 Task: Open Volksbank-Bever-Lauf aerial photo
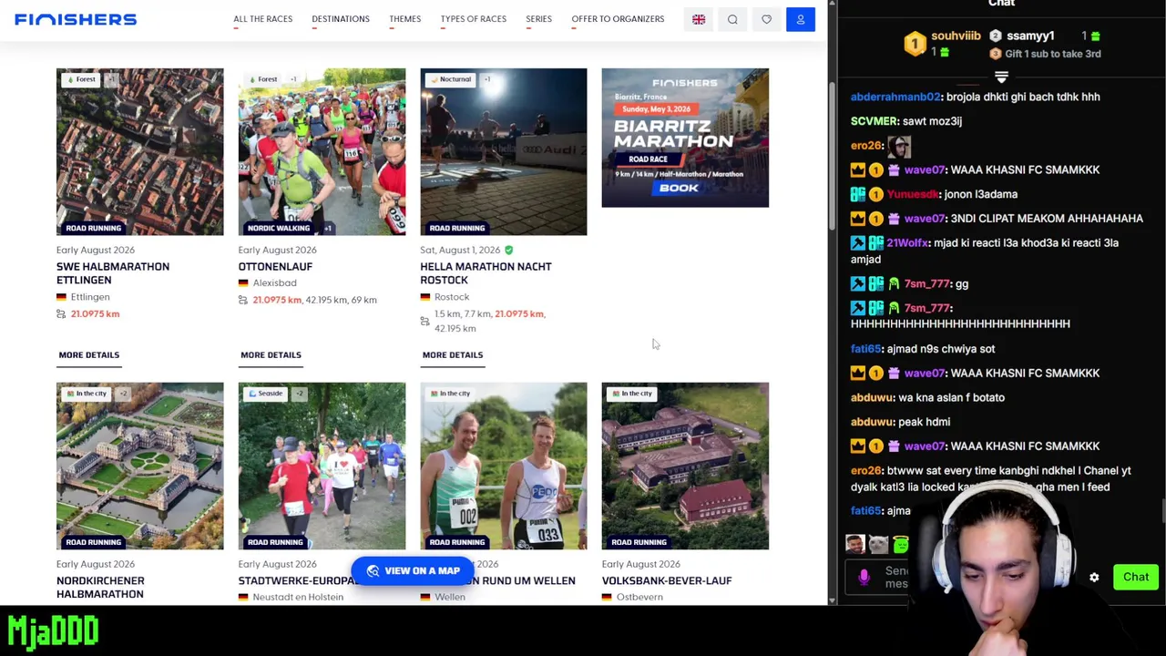click(685, 466)
